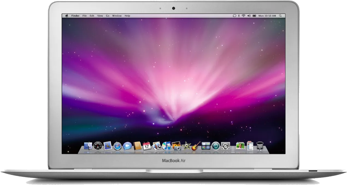Screen dimensions: 347x185
Task: Open the Edit menu
Action: click(x=92, y=16)
